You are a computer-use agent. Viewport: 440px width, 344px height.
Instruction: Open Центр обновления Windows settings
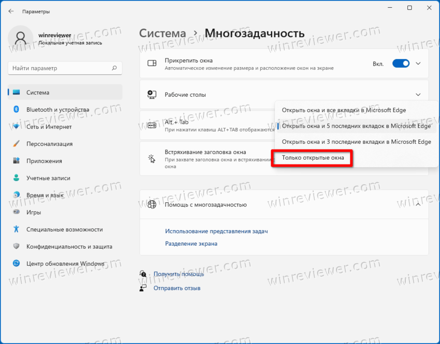[65, 263]
